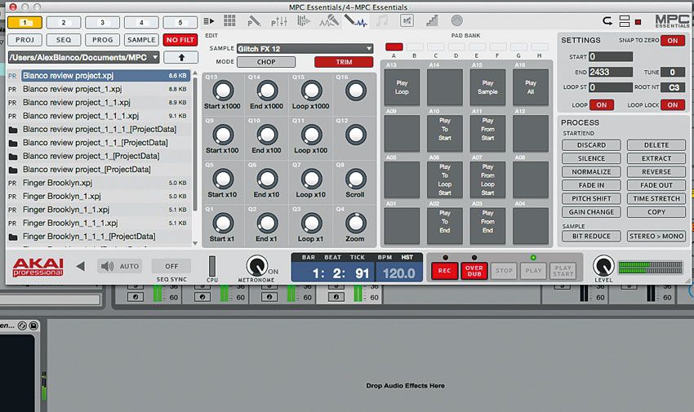Open Main mode from toolbar
The width and height of the screenshot is (694, 412).
(x=209, y=20)
